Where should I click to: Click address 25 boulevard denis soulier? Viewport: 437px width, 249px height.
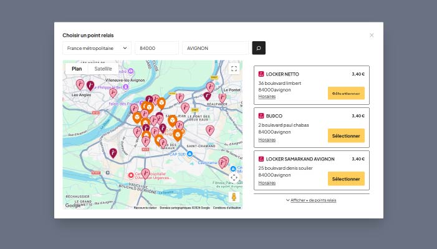coord(286,168)
